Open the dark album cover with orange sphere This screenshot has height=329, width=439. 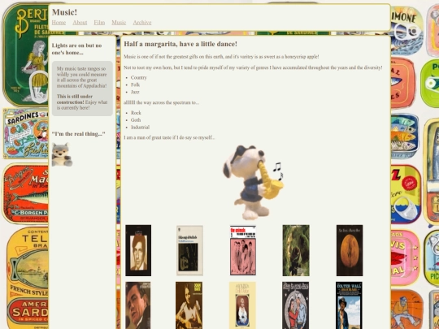point(350,250)
